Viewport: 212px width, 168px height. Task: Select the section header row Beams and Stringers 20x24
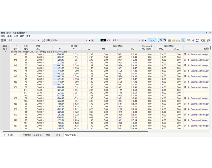coord(110,51)
